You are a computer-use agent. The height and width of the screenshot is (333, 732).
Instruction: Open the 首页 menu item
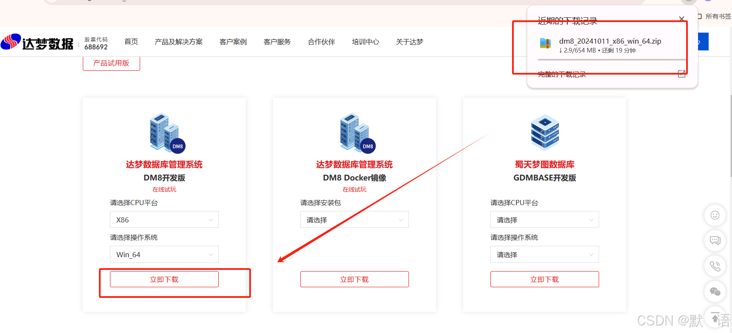(x=131, y=42)
